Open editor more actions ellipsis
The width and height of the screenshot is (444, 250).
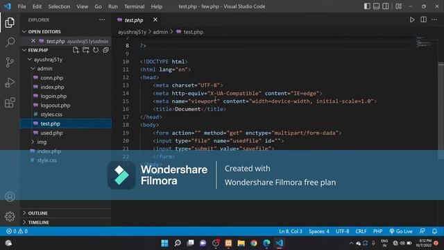[434, 19]
